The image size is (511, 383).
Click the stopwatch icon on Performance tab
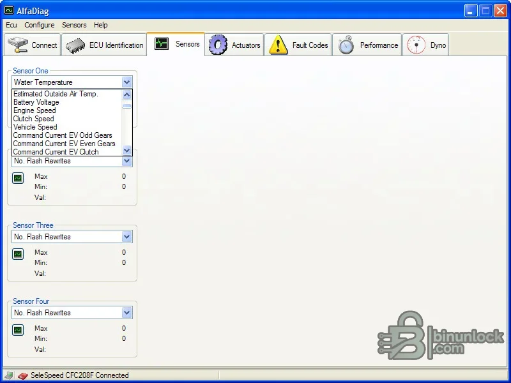[x=346, y=45]
